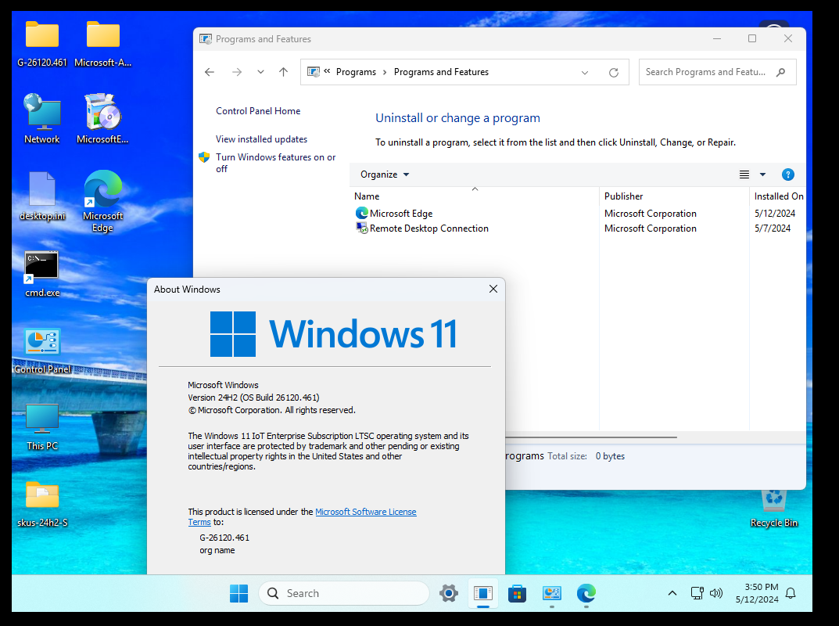
Task: Open the Terms link in About Windows
Action: coord(199,522)
